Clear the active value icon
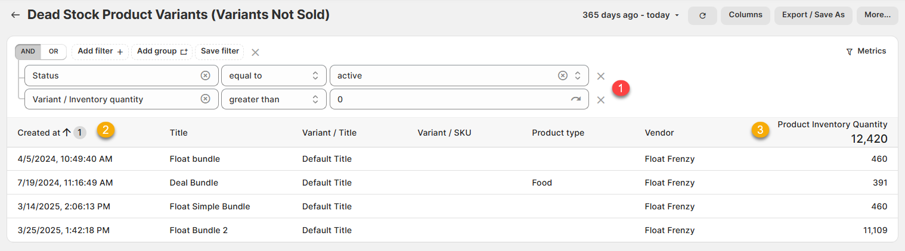The height and width of the screenshot is (251, 905). click(562, 76)
